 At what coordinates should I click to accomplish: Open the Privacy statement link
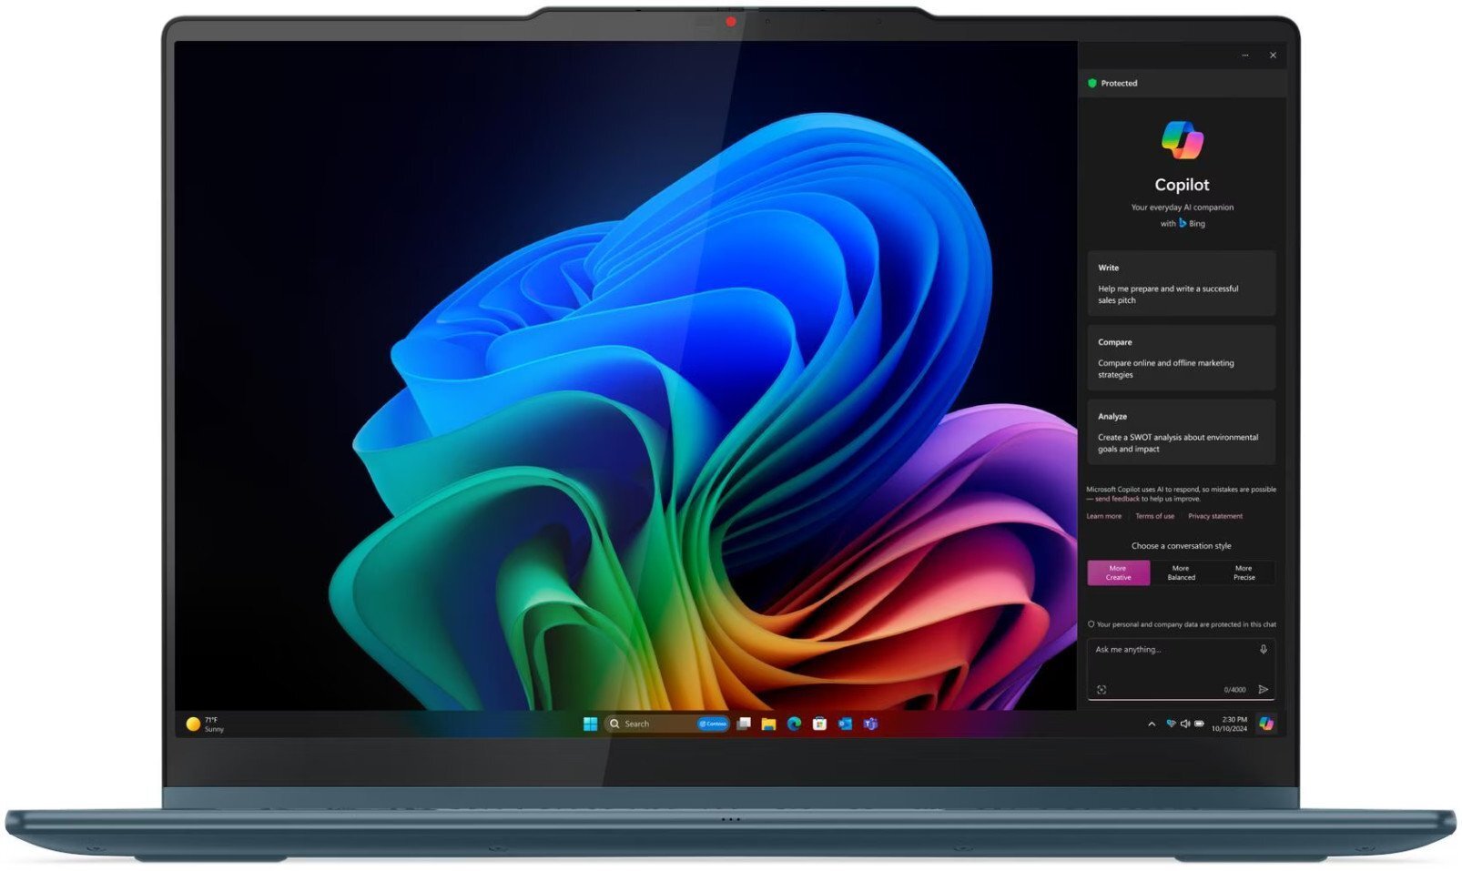pyautogui.click(x=1215, y=516)
